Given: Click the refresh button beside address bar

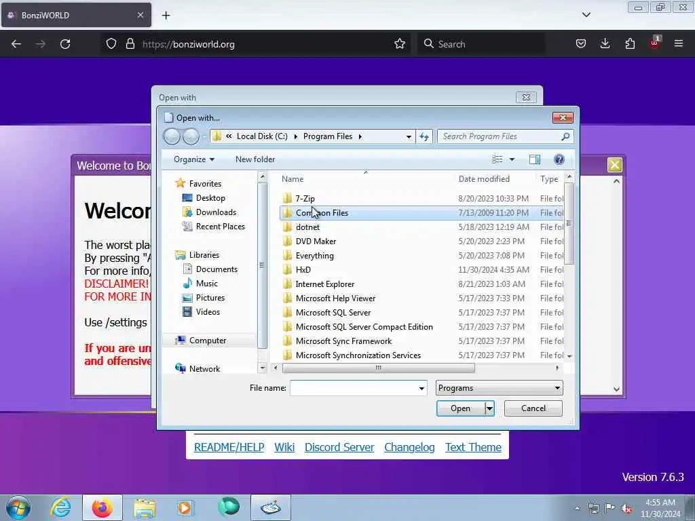Looking at the screenshot, I should click(424, 136).
